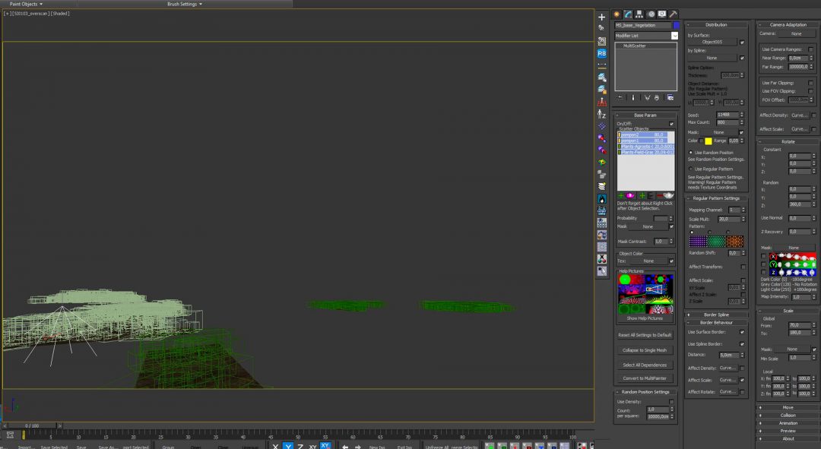Switch to the Create panel tab
The height and width of the screenshot is (449, 821).
(617, 13)
